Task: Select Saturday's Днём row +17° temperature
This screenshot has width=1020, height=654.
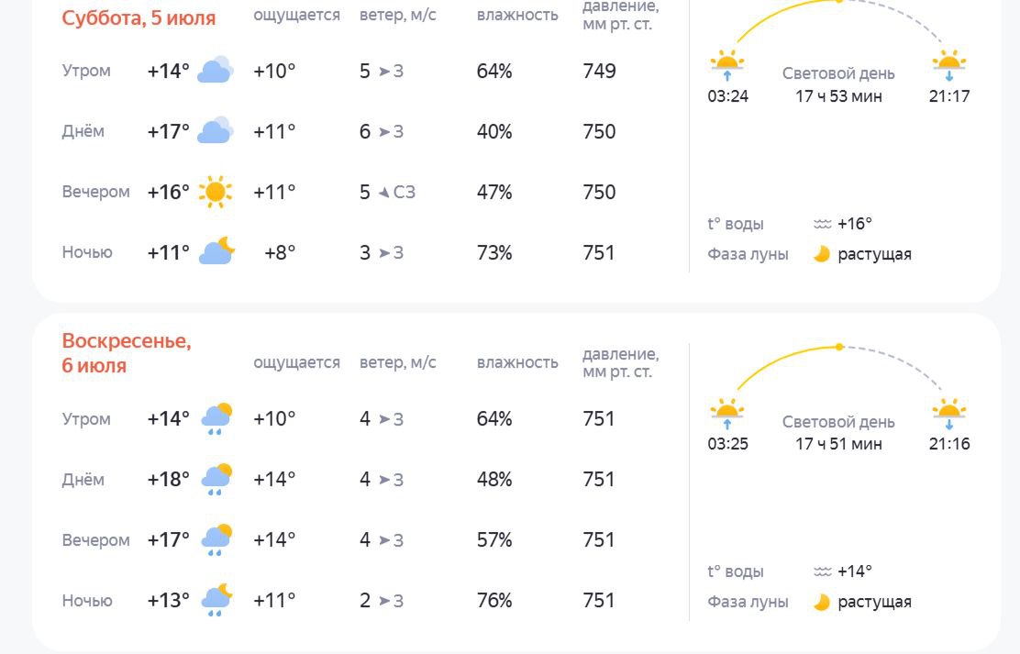Action: [169, 131]
